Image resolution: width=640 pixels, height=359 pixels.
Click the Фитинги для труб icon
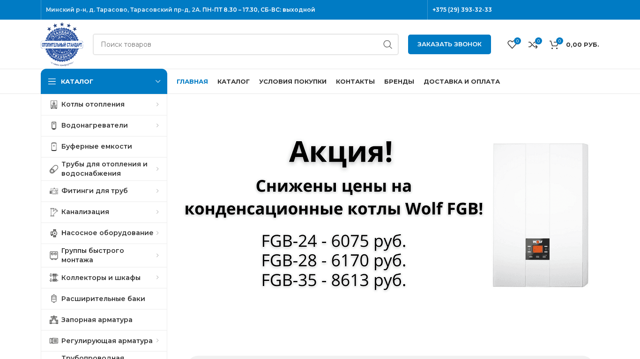(54, 191)
